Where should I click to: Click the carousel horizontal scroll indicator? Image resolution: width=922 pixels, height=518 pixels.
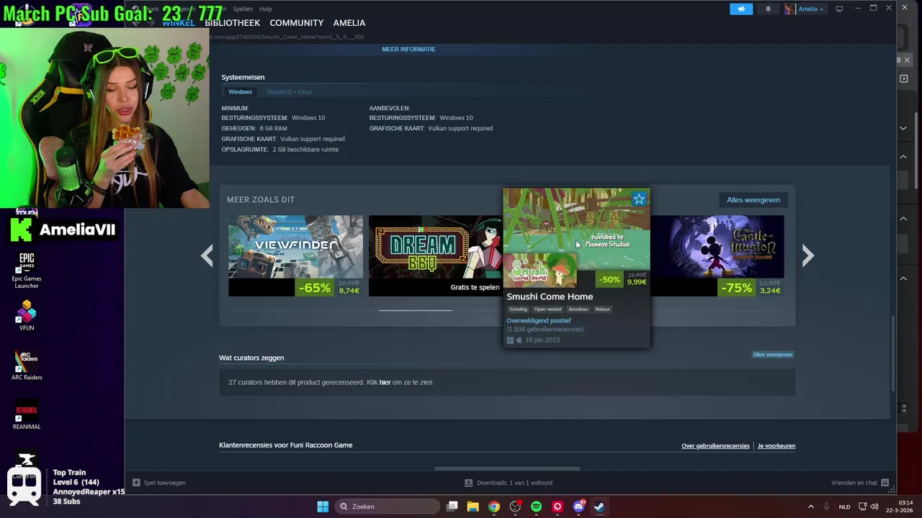click(x=416, y=310)
